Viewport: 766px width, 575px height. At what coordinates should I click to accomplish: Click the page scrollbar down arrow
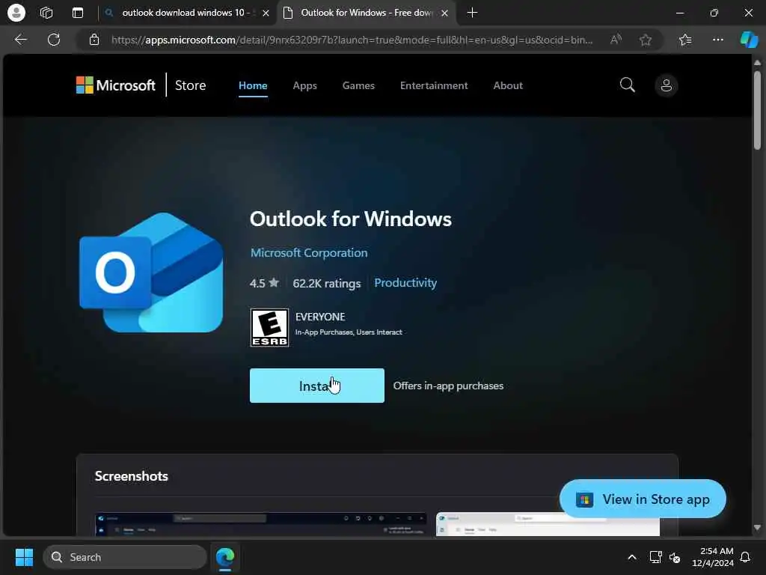[757, 528]
